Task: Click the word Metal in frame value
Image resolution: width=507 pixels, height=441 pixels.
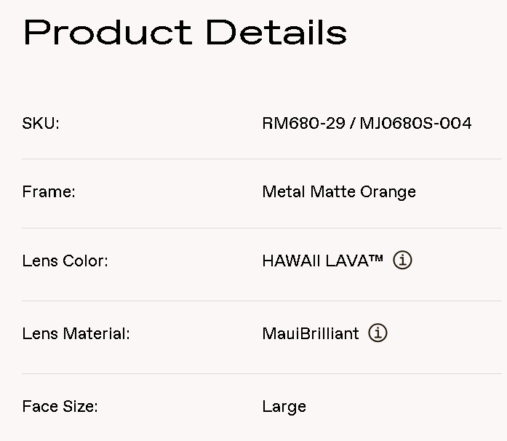Action: click(284, 192)
